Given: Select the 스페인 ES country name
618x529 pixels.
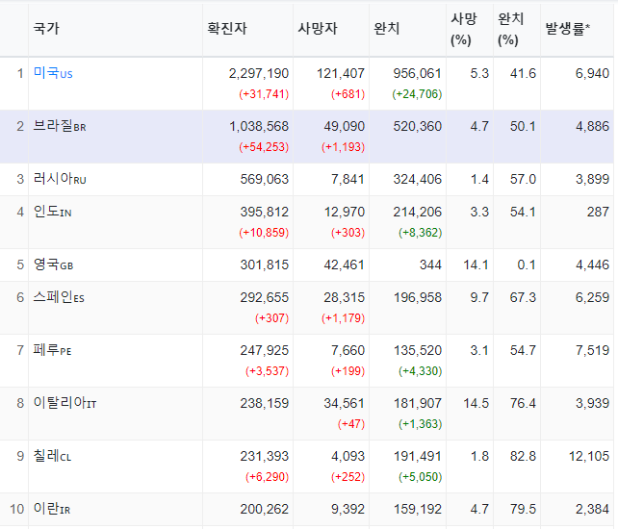Looking at the screenshot, I should [x=59, y=297].
